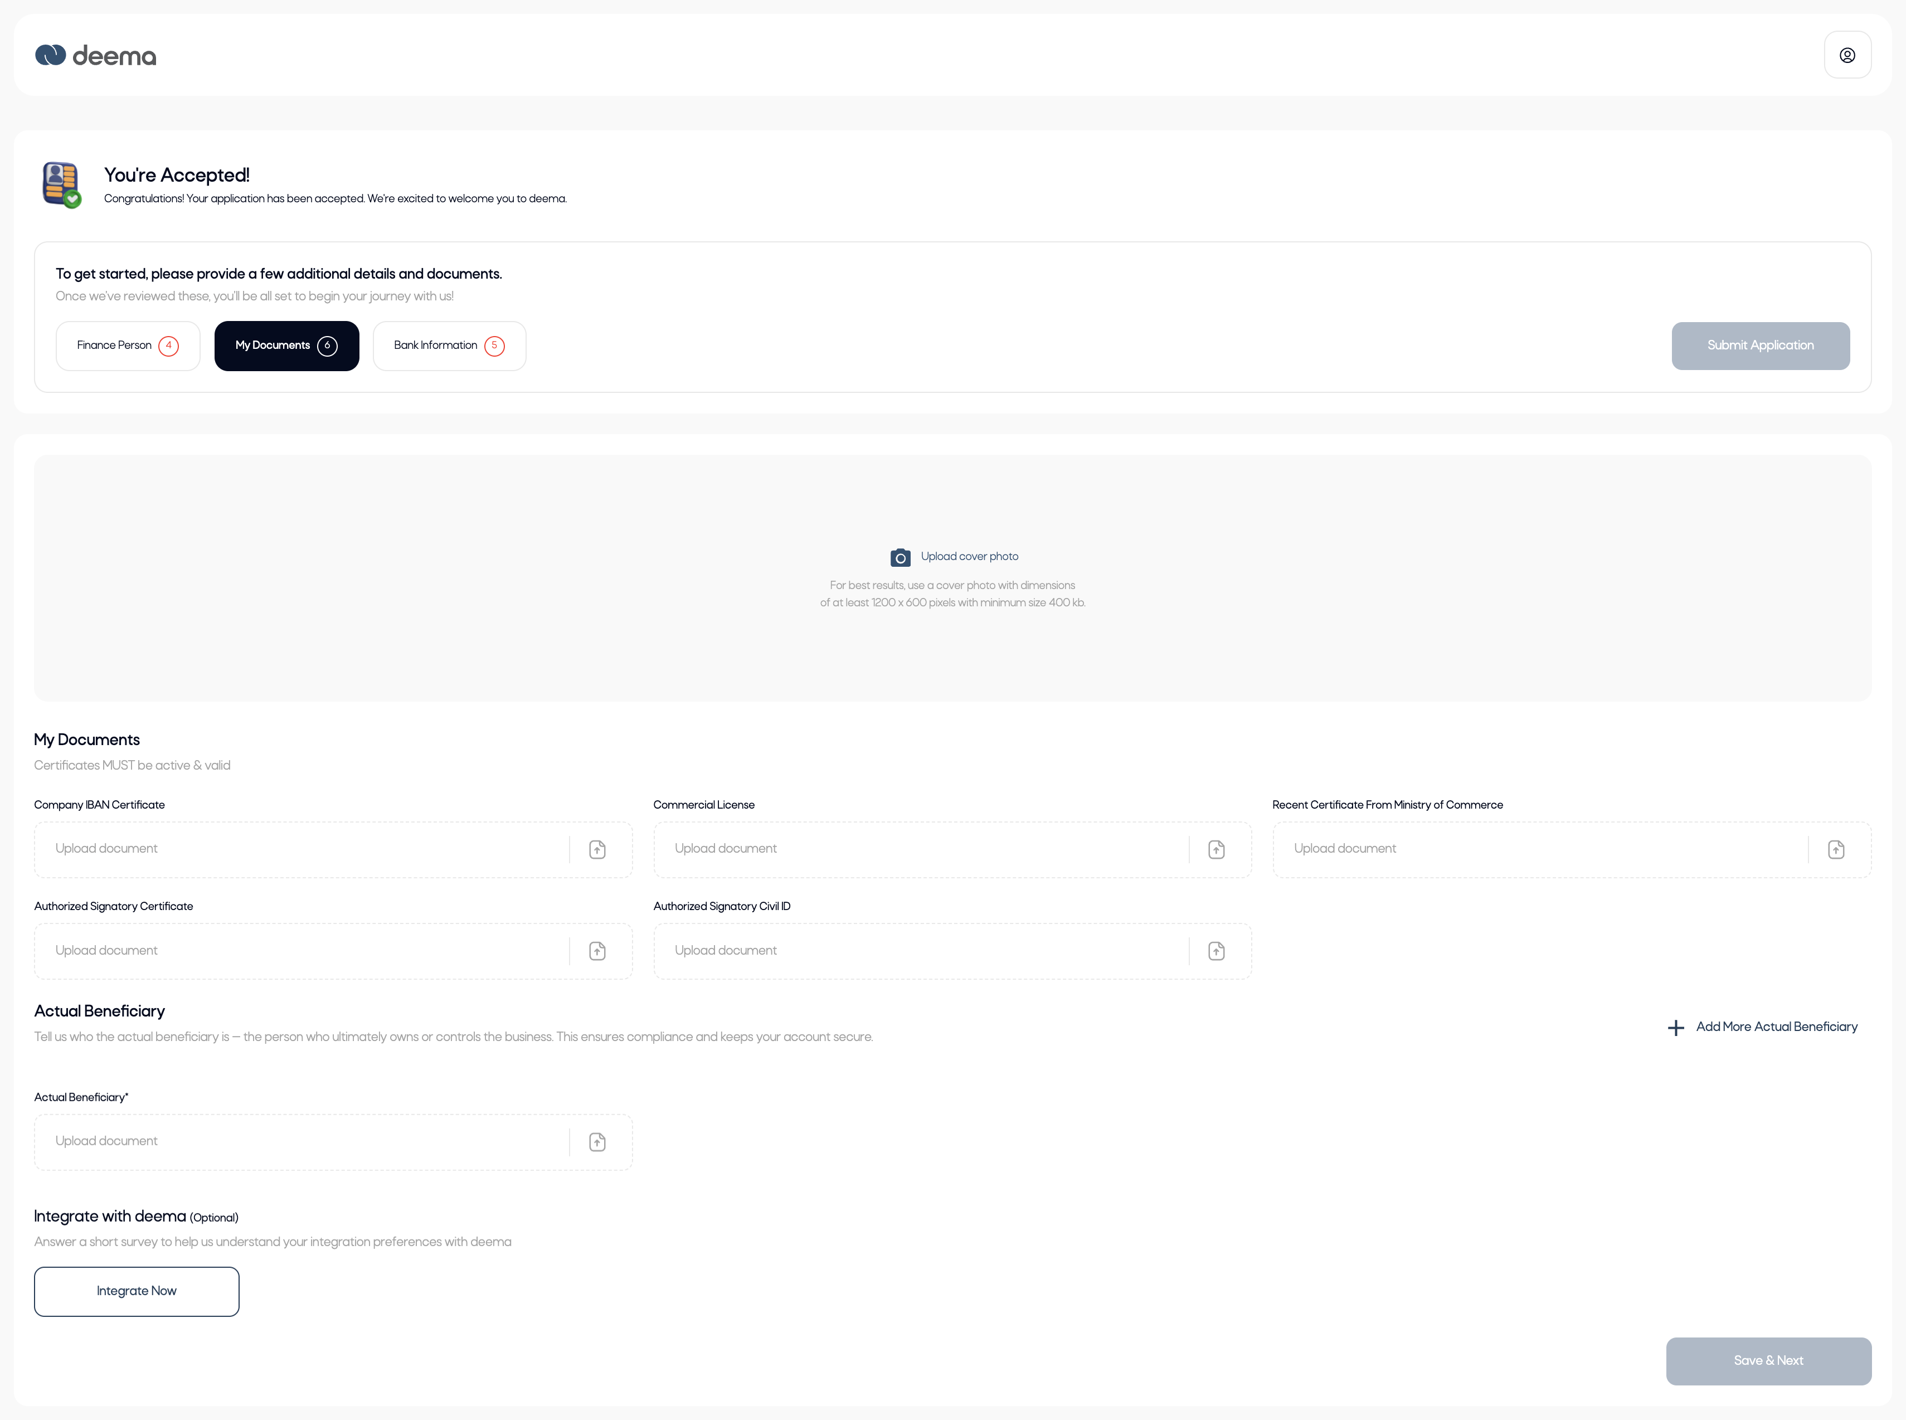
Task: Click Actual Beneficiary upload icon
Action: (597, 1141)
